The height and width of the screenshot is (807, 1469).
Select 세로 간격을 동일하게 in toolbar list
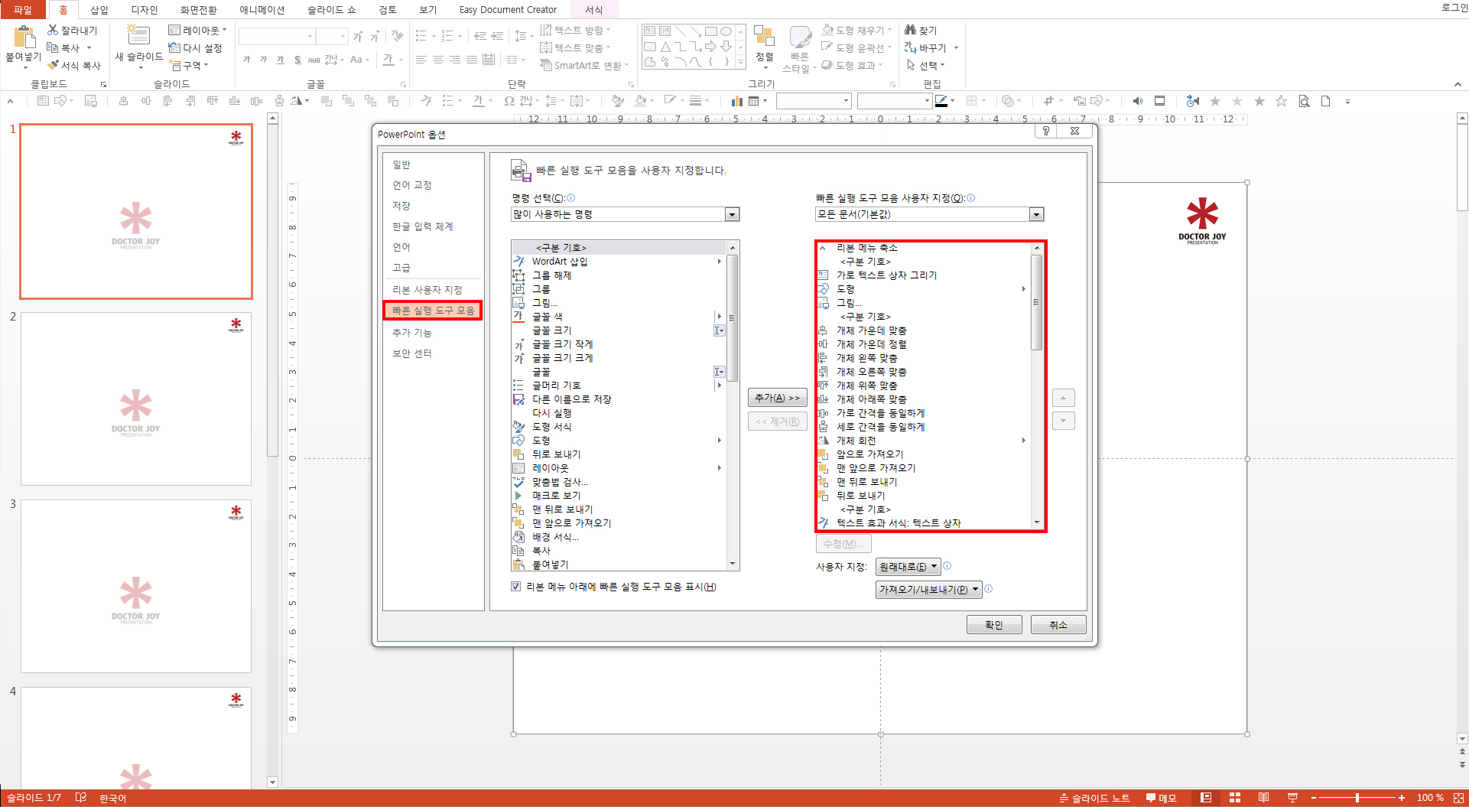click(x=924, y=427)
